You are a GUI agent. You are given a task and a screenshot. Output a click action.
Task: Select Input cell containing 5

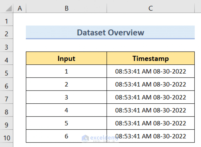pyautogui.click(x=66, y=123)
